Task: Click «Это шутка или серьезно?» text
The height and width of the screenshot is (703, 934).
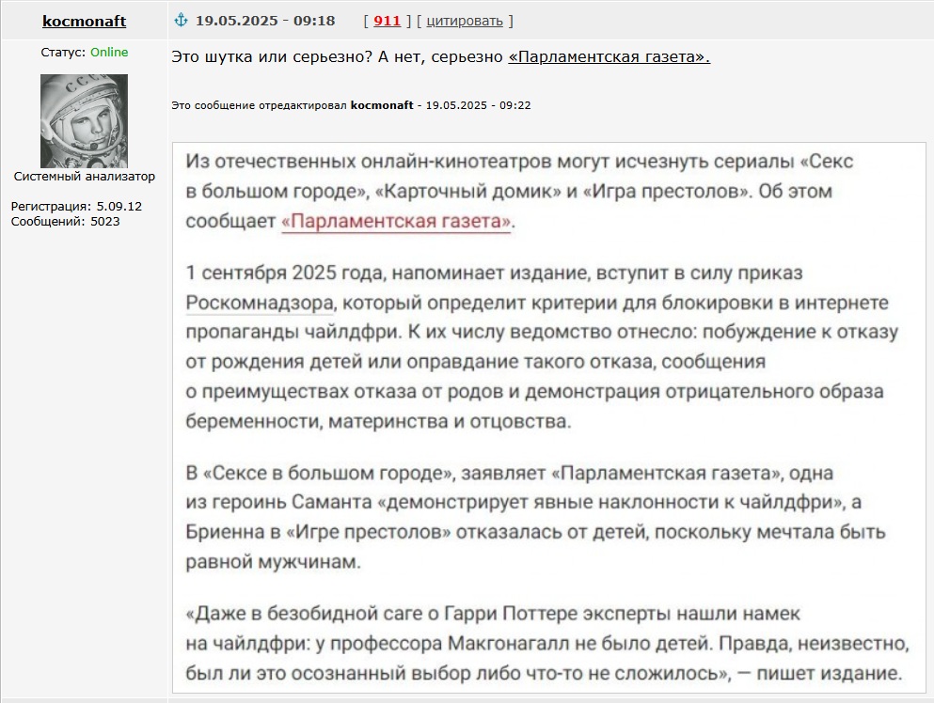Action: tap(272, 56)
